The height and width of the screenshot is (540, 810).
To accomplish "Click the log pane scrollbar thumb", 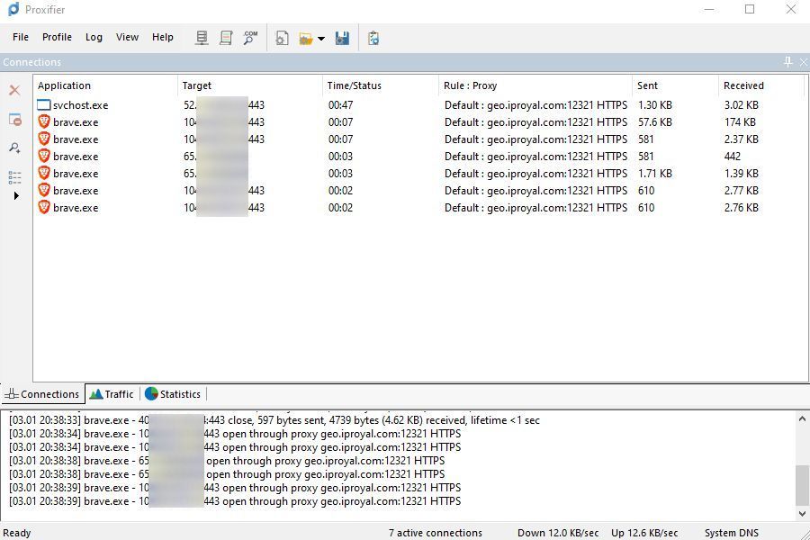I will pos(802,484).
